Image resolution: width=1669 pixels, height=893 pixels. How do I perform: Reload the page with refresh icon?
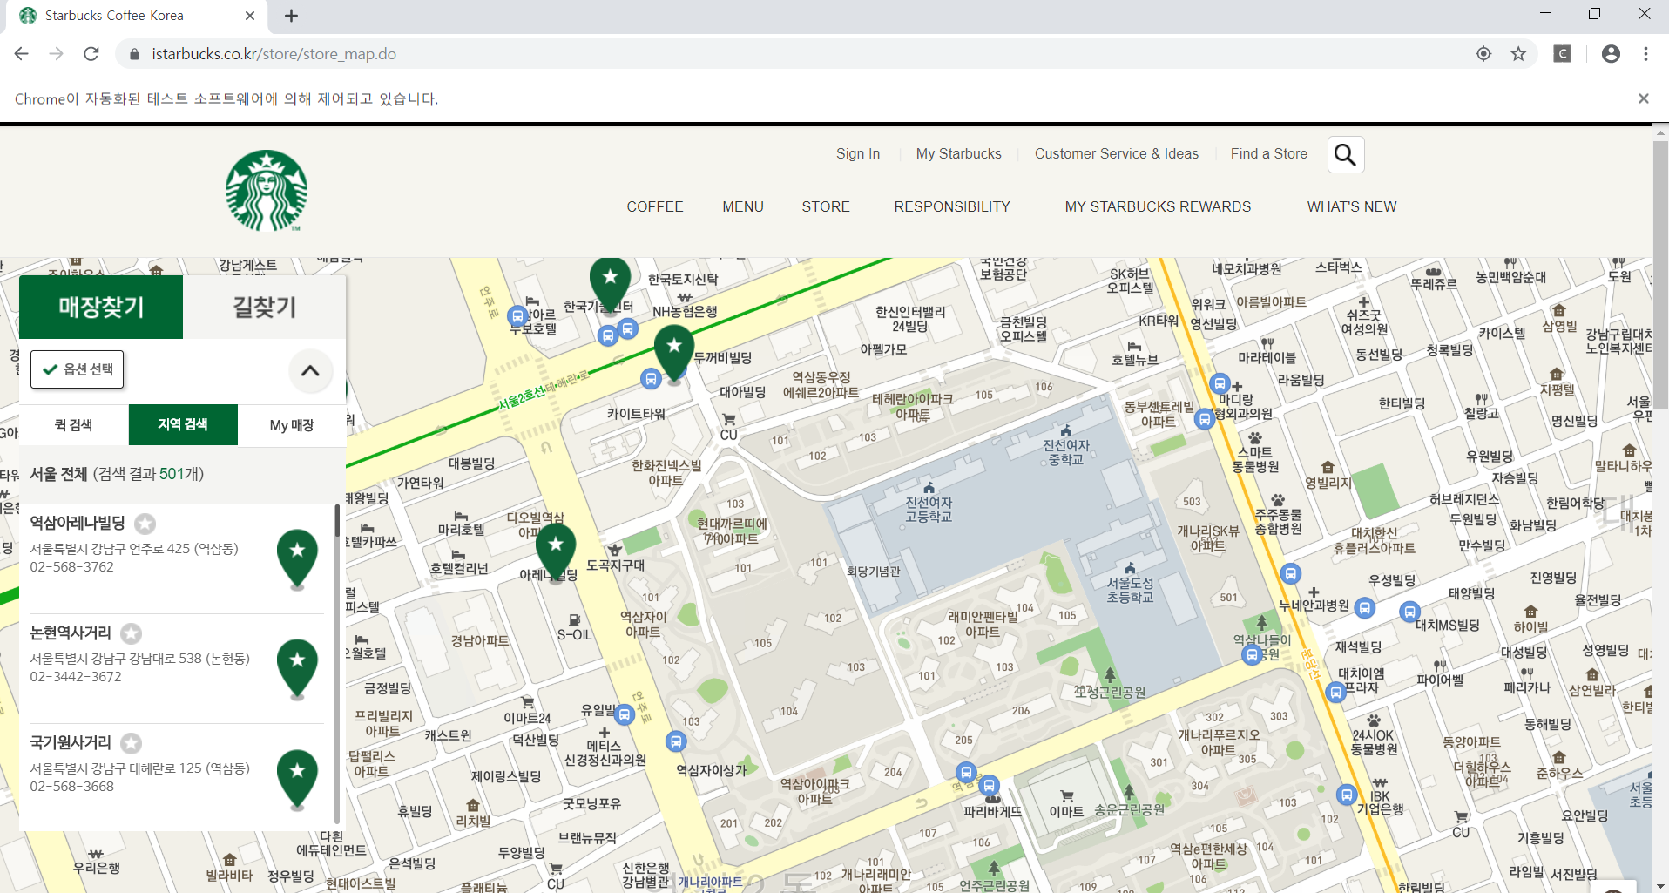91,54
